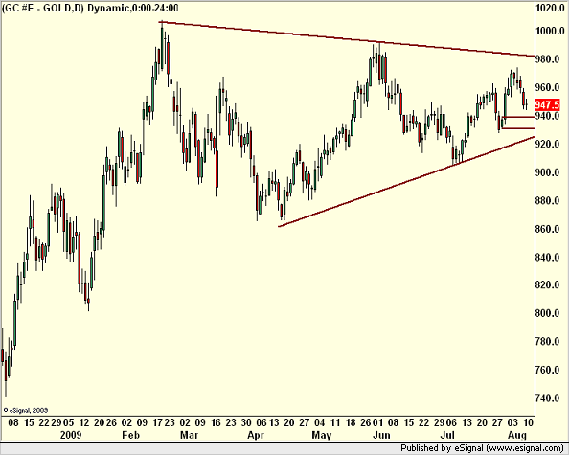Click the 980.0 price axis label
Screen dimensions: 569x455
click(547, 59)
